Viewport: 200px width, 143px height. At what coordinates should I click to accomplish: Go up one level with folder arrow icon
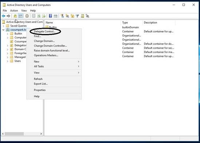[15, 16]
